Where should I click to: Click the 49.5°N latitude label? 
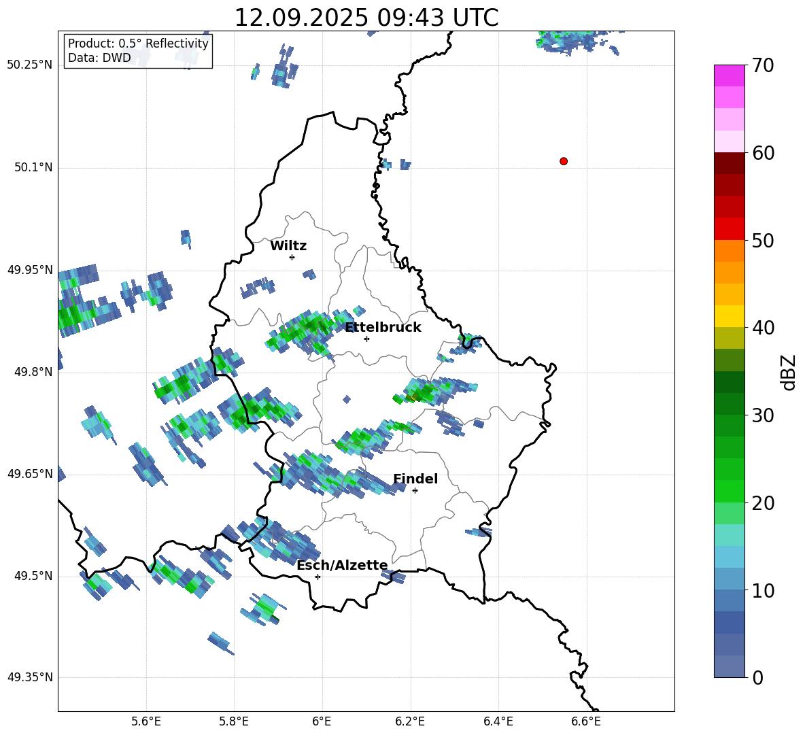pos(33,576)
